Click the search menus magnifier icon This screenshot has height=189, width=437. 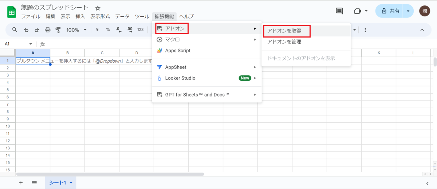15,30
